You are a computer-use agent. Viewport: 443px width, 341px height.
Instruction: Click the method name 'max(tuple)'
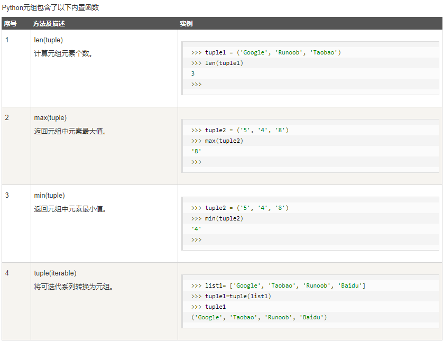tap(50, 118)
